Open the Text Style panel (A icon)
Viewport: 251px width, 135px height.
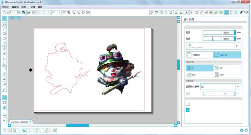click(186, 13)
